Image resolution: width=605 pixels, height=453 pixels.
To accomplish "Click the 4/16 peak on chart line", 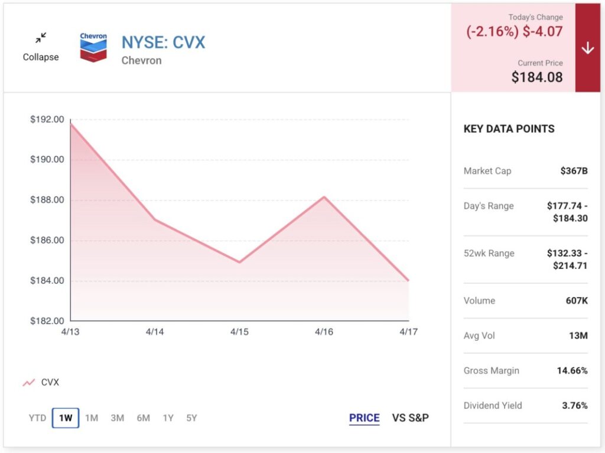I will pos(324,197).
